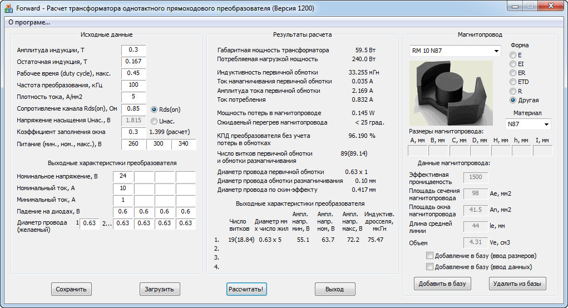Edit primary wire diameter field 1
Screen dimensions: 568x308
(x=90, y=223)
